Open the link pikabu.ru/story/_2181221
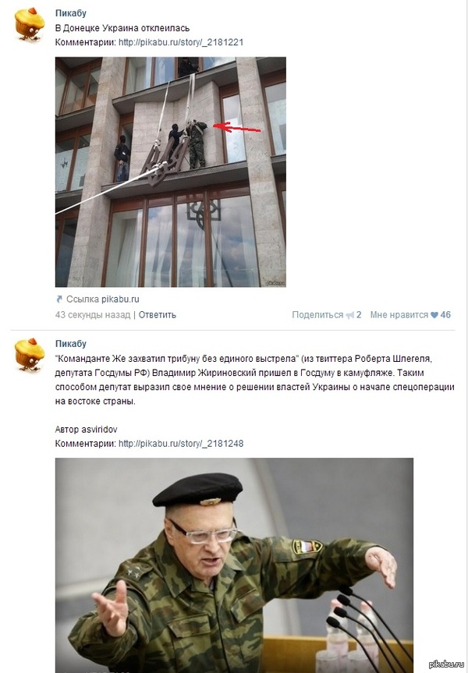 click(x=181, y=42)
